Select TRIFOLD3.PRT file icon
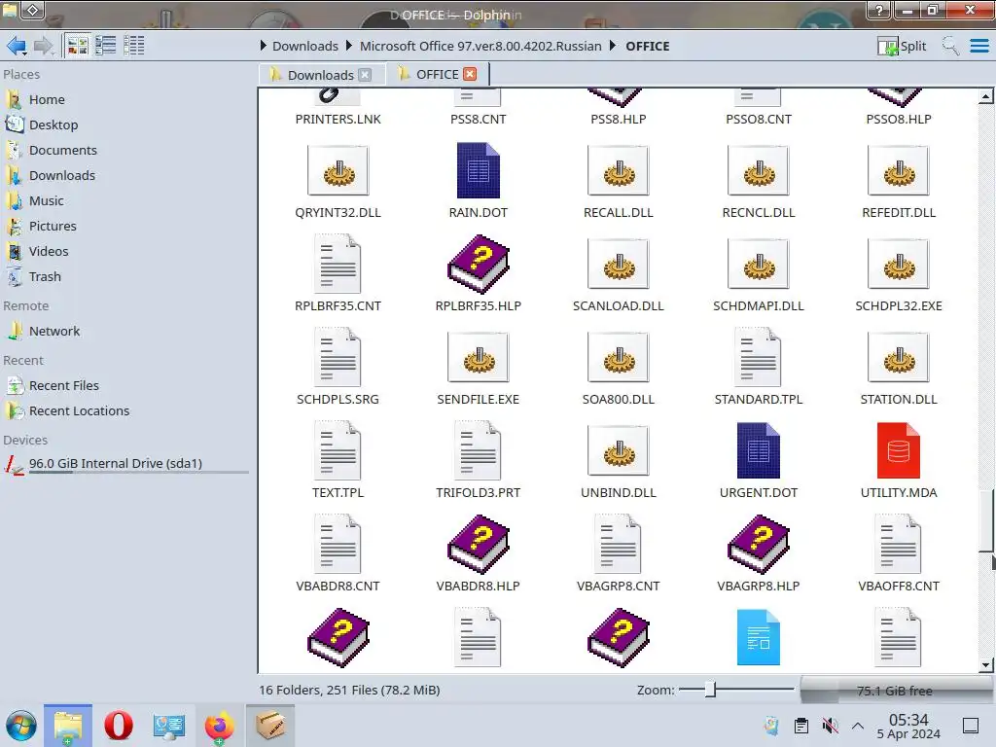 pyautogui.click(x=478, y=450)
